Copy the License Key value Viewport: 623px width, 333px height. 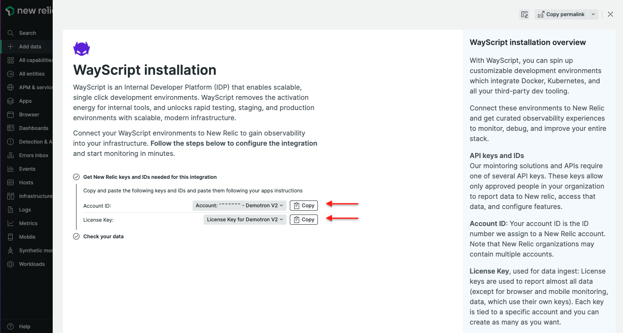303,219
